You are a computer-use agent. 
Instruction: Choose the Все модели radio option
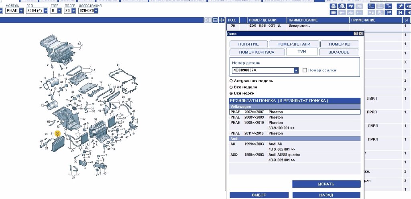[x=231, y=87]
